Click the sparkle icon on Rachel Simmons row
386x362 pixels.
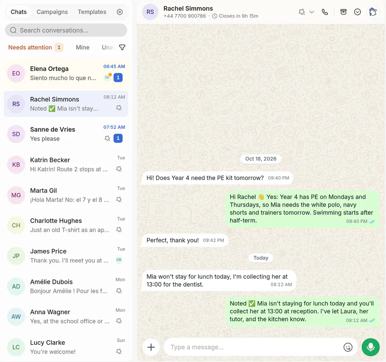(119, 108)
